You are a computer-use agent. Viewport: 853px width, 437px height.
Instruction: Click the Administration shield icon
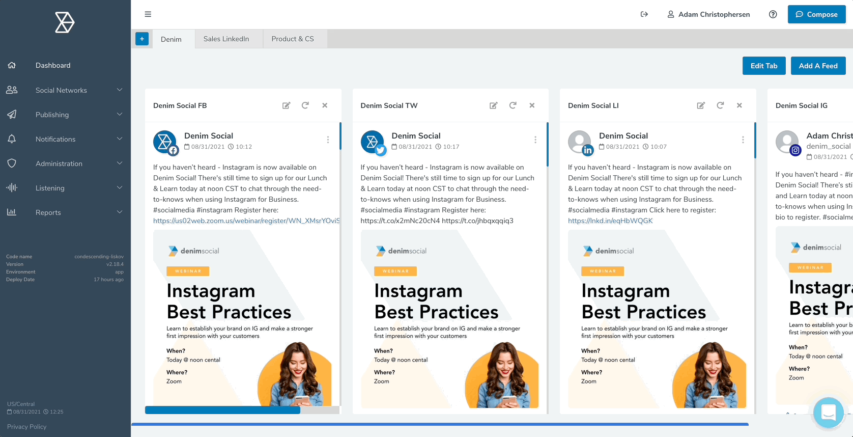pyautogui.click(x=12, y=163)
